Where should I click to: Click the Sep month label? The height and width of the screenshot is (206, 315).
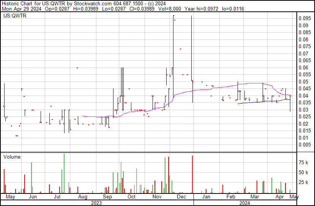coord(107,197)
